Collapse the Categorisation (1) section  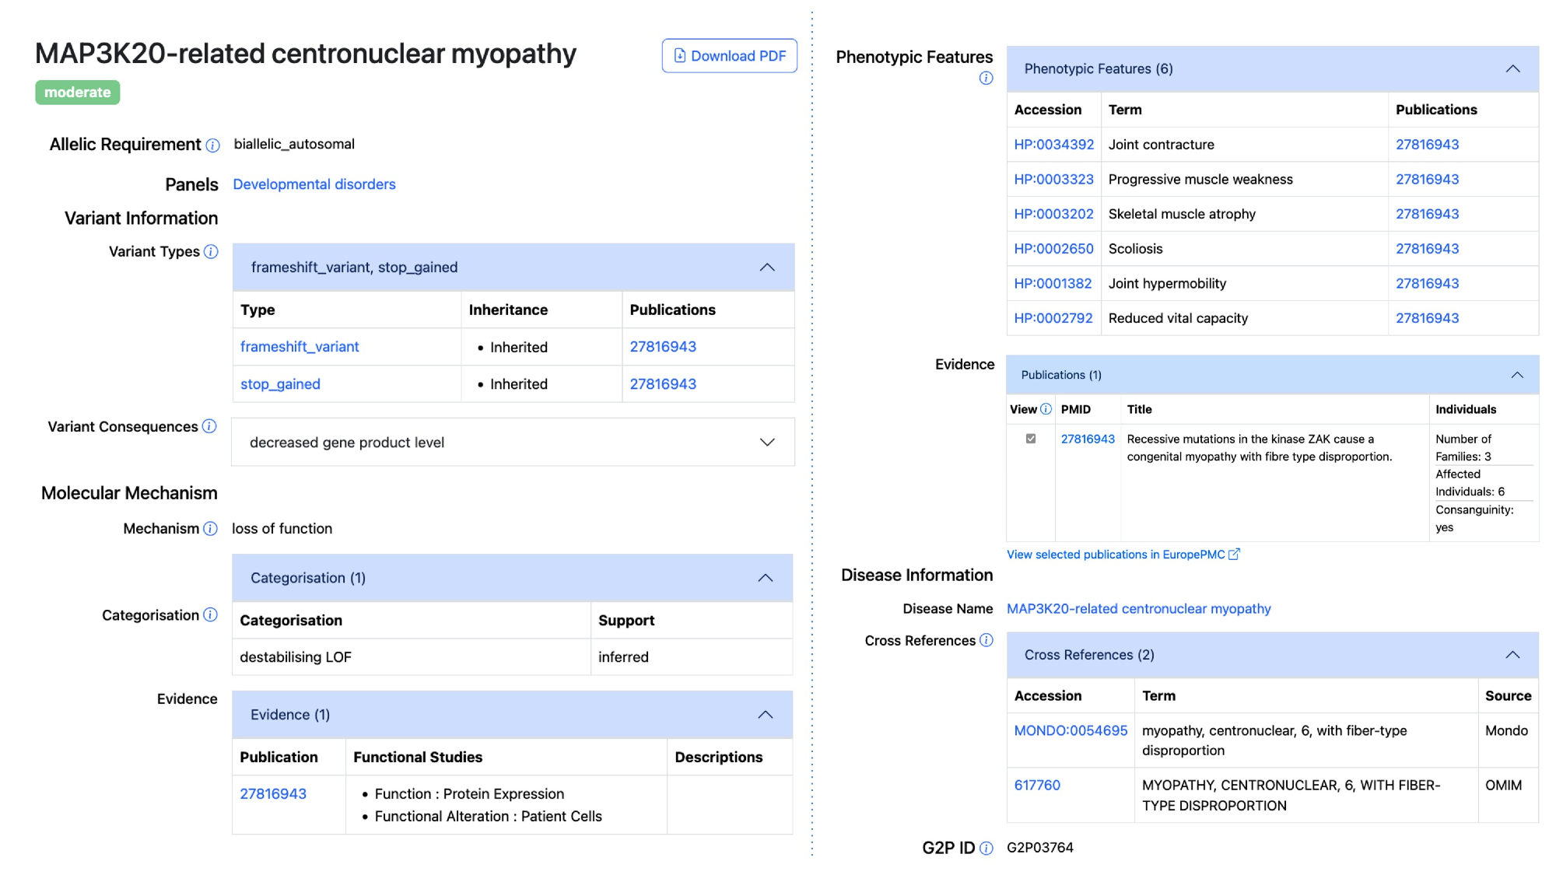(x=765, y=578)
